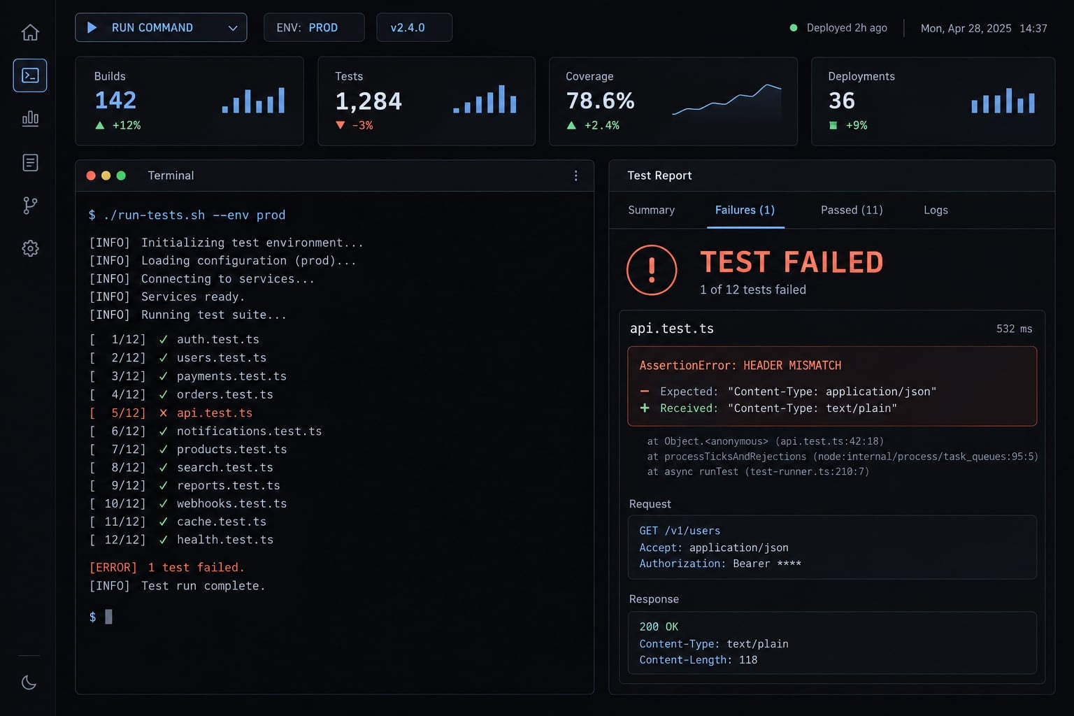Click the terminal prompt cursor
This screenshot has width=1074, height=716.
click(108, 616)
